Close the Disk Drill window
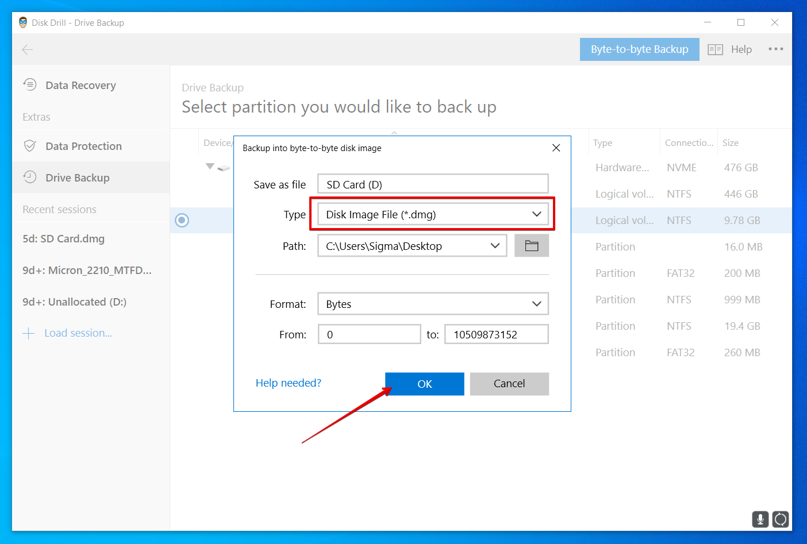807x544 pixels. [x=775, y=22]
